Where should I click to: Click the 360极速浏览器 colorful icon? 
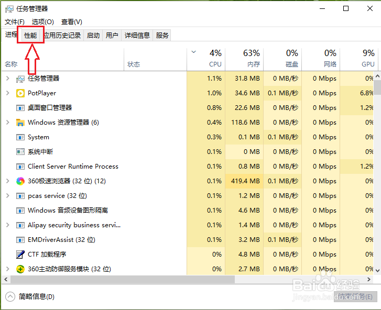[20, 181]
